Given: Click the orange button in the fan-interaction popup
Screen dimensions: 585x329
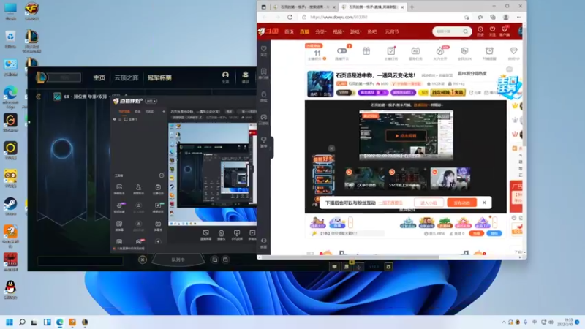Looking at the screenshot, I should pos(461,203).
